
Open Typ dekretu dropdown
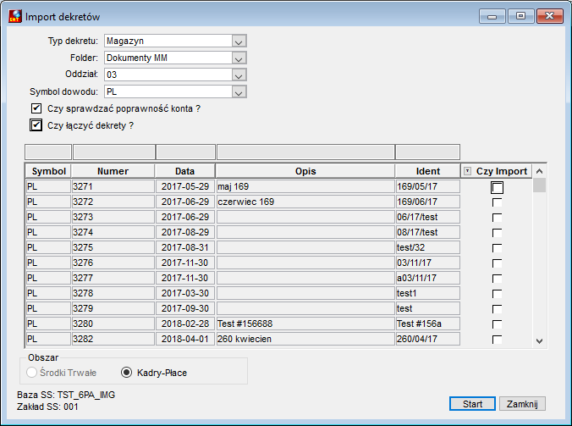click(239, 41)
